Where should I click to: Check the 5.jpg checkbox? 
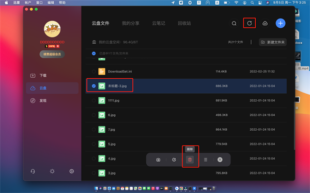94,144
